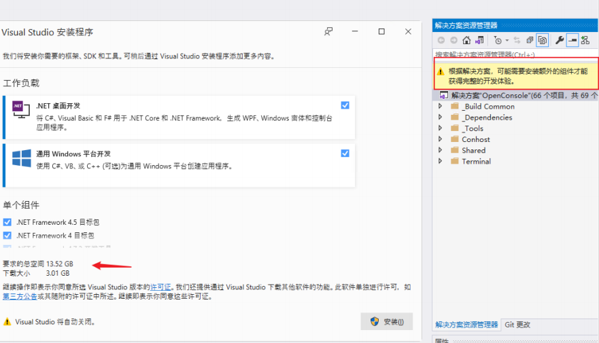Select the 解决方案资源管理器 bottom tab
Viewport: 599px width, 343px height.
pyautogui.click(x=466, y=325)
